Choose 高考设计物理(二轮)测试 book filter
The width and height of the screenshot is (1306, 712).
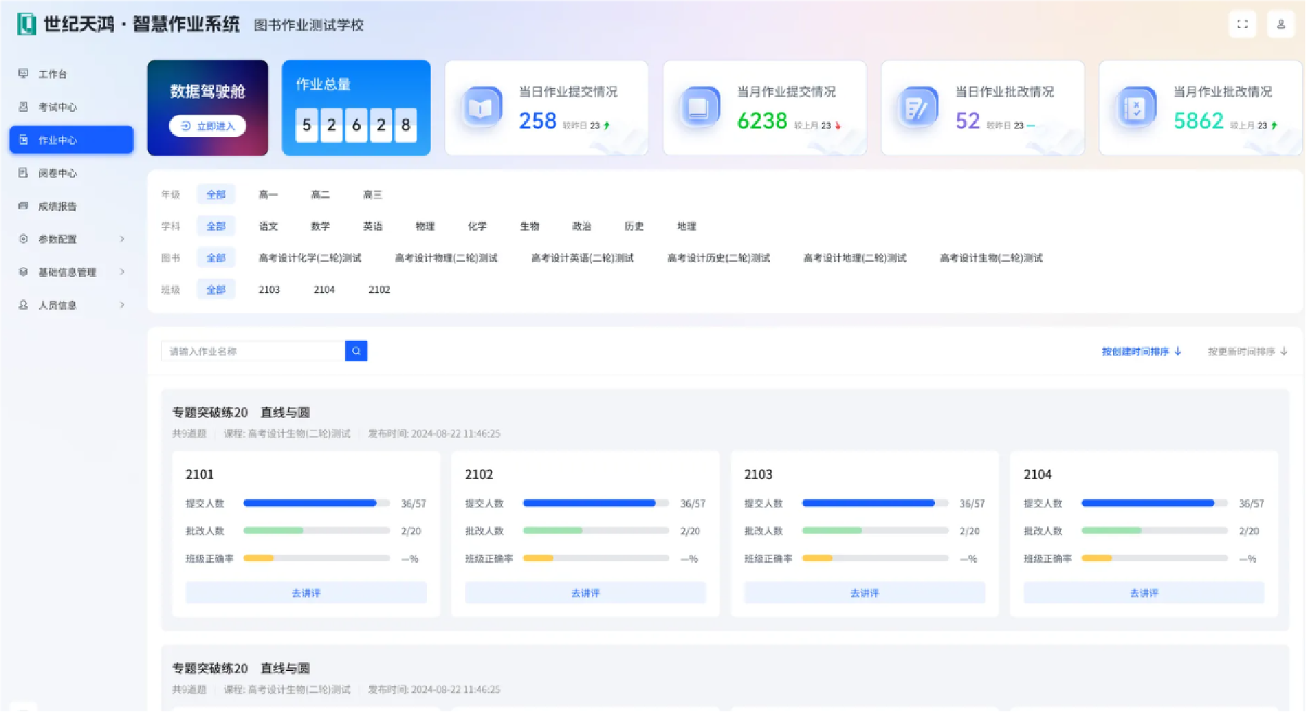[447, 258]
